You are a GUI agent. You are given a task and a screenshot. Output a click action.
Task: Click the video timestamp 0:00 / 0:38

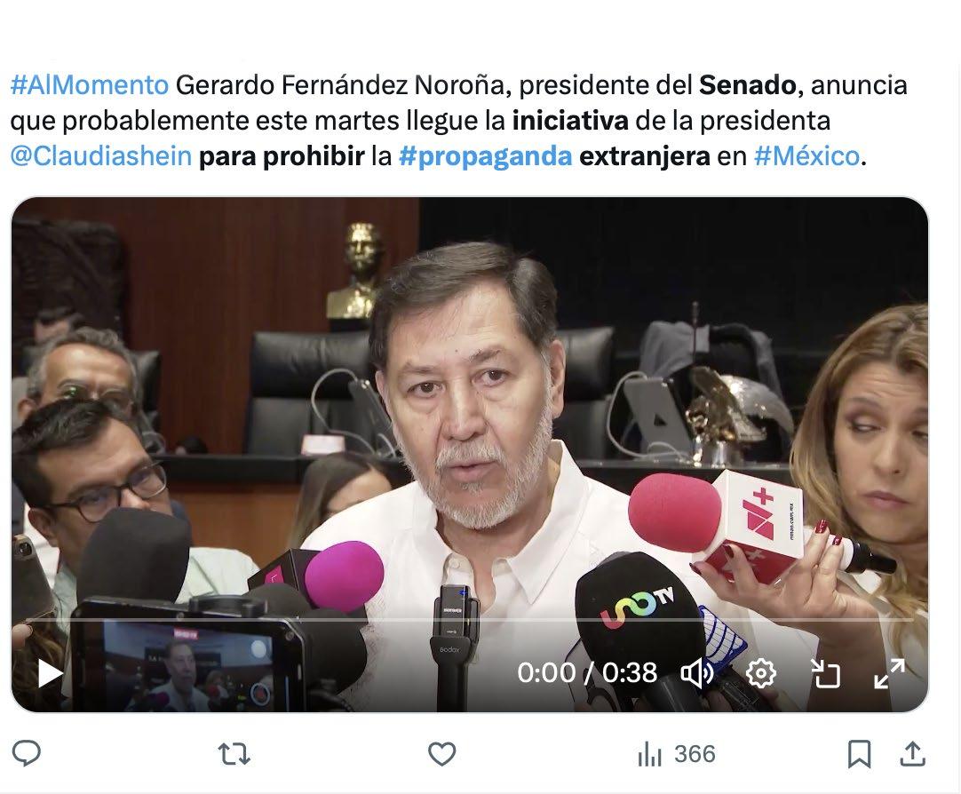tap(587, 672)
